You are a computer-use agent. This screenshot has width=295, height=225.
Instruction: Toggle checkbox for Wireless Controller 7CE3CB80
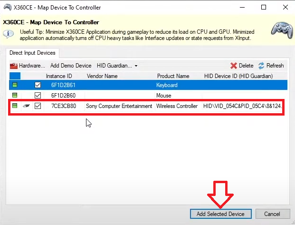pos(38,106)
